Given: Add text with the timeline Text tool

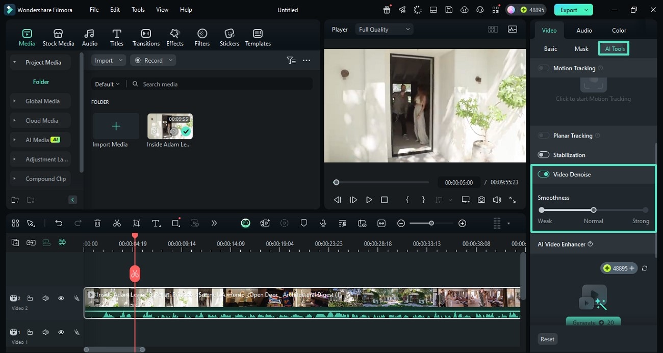Looking at the screenshot, I should click(x=156, y=223).
